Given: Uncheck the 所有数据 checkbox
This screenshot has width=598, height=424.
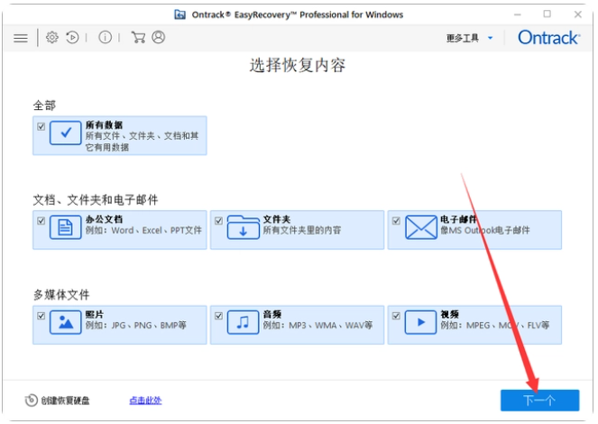Looking at the screenshot, I should pos(41,126).
